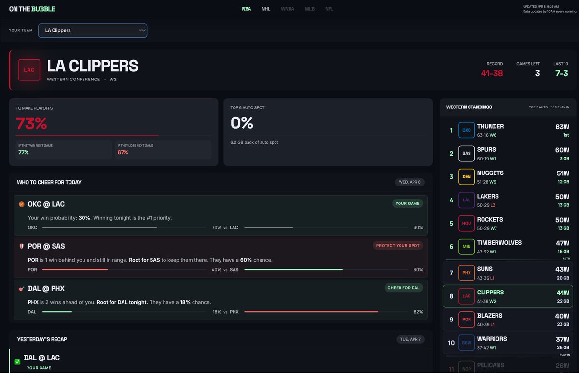
Task: Select the Thunder standings row
Action: tap(508, 130)
